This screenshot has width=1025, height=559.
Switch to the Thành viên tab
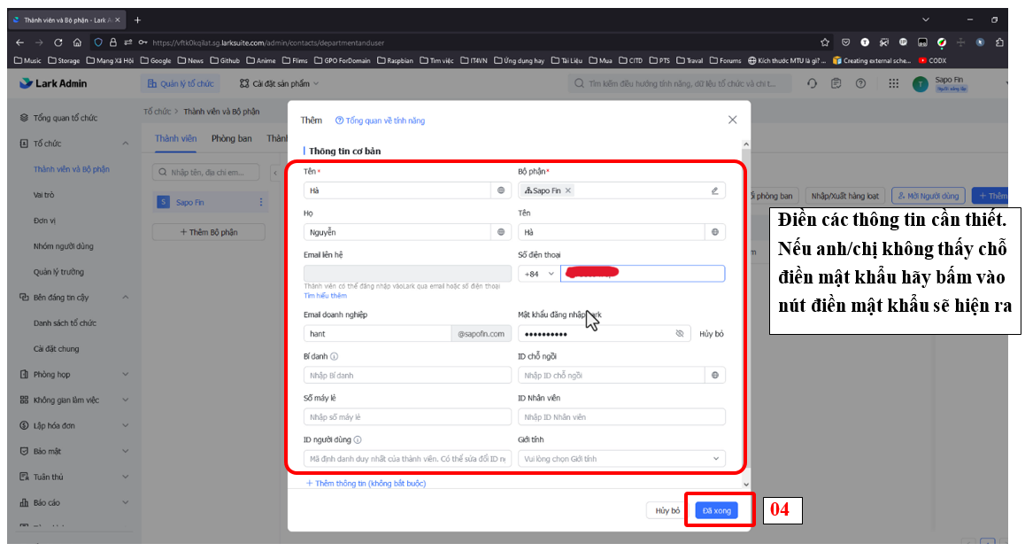pos(176,139)
